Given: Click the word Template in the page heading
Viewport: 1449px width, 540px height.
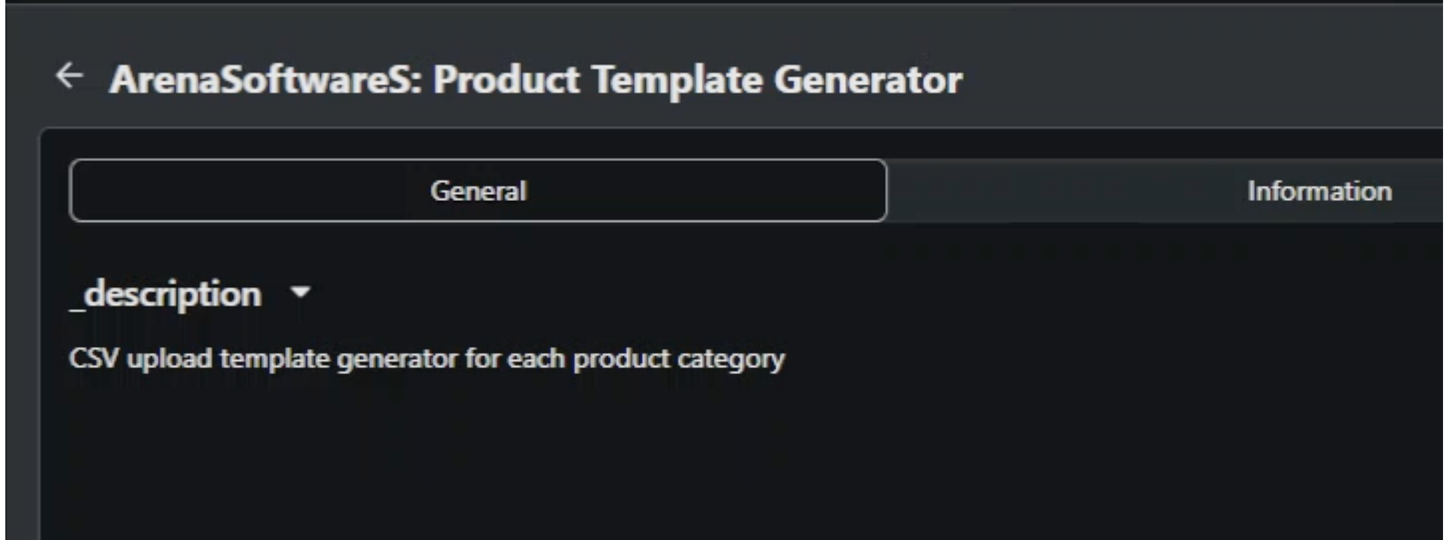Looking at the screenshot, I should 677,80.
